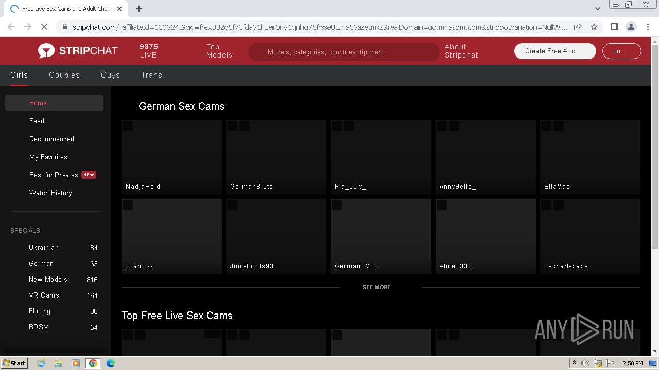659x370 pixels.
Task: Switch to Guys tab
Action: tap(110, 75)
